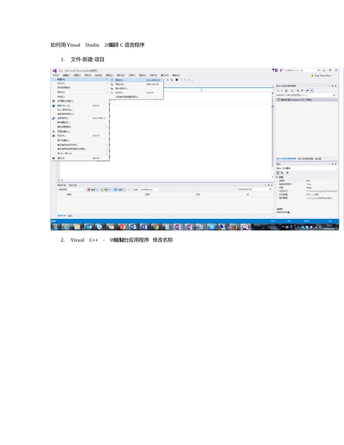Click Solution Explorer collapse-all icon
The height and width of the screenshot is (445, 344).
pos(302,90)
